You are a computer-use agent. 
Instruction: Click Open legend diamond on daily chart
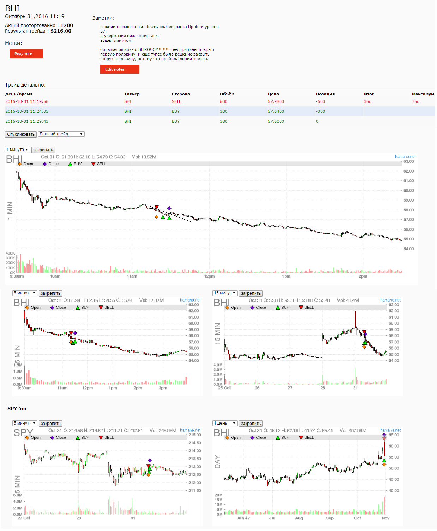pyautogui.click(x=227, y=438)
